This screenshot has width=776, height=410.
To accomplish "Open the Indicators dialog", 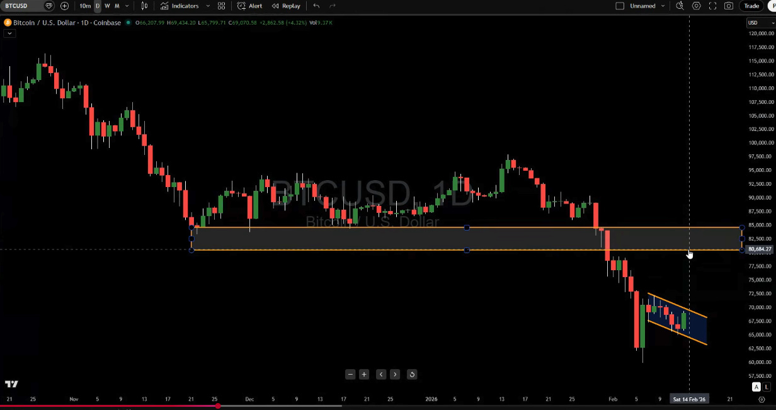I will point(180,6).
